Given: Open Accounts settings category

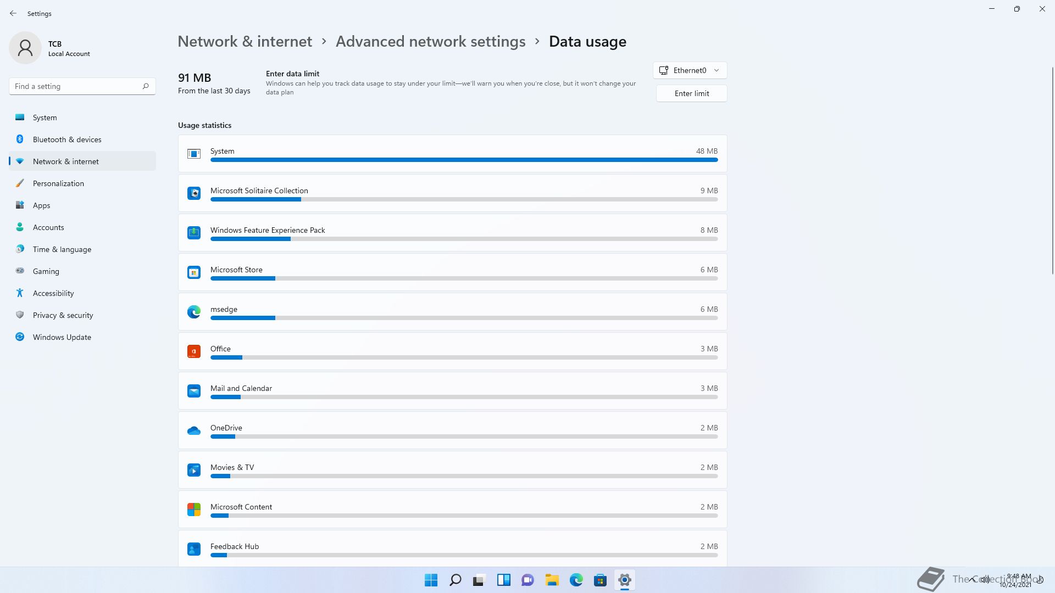Looking at the screenshot, I should point(82,227).
